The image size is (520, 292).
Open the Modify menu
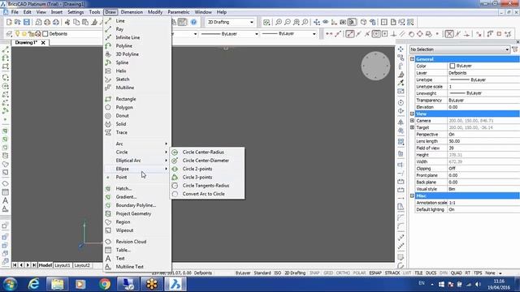pyautogui.click(x=155, y=12)
